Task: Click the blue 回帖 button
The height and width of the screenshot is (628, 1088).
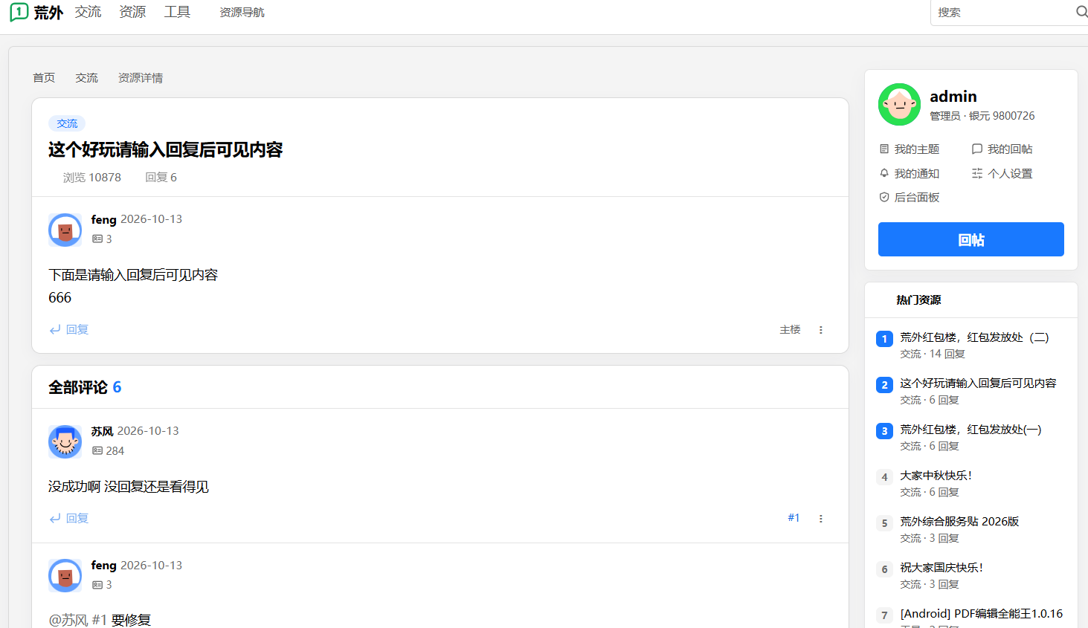Action: click(971, 239)
